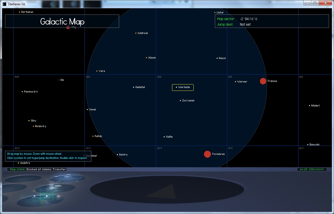Set jump destination to Torminren red star
The width and height of the screenshot is (334, 214).
207,154
